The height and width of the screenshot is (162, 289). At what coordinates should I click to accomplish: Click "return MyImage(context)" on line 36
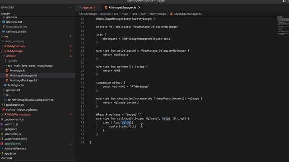pyautogui.click(x=121, y=103)
